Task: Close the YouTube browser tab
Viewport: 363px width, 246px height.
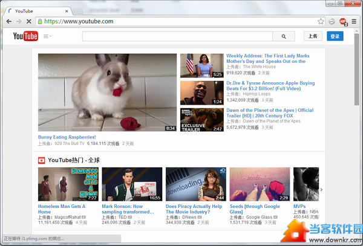Action: [67, 11]
